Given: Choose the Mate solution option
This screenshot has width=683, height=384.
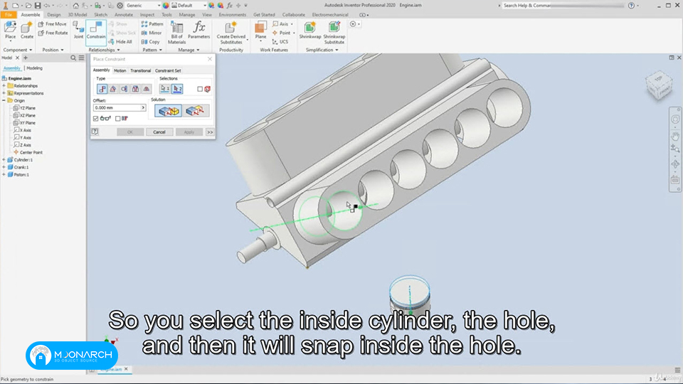Looking at the screenshot, I should 168,111.
